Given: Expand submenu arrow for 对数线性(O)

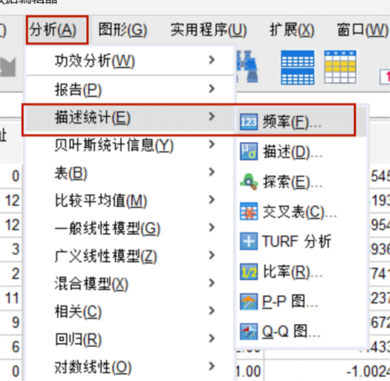Looking at the screenshot, I should point(212,366).
